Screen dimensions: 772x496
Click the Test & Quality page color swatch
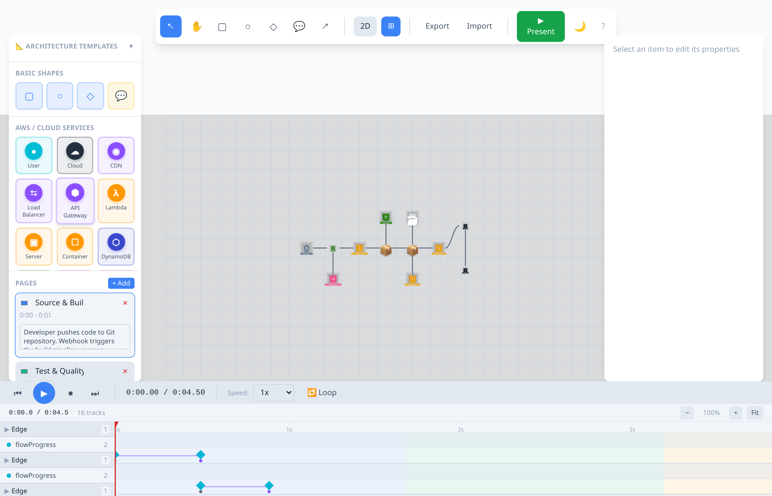click(25, 371)
